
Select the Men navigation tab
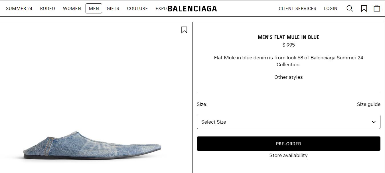[94, 9]
